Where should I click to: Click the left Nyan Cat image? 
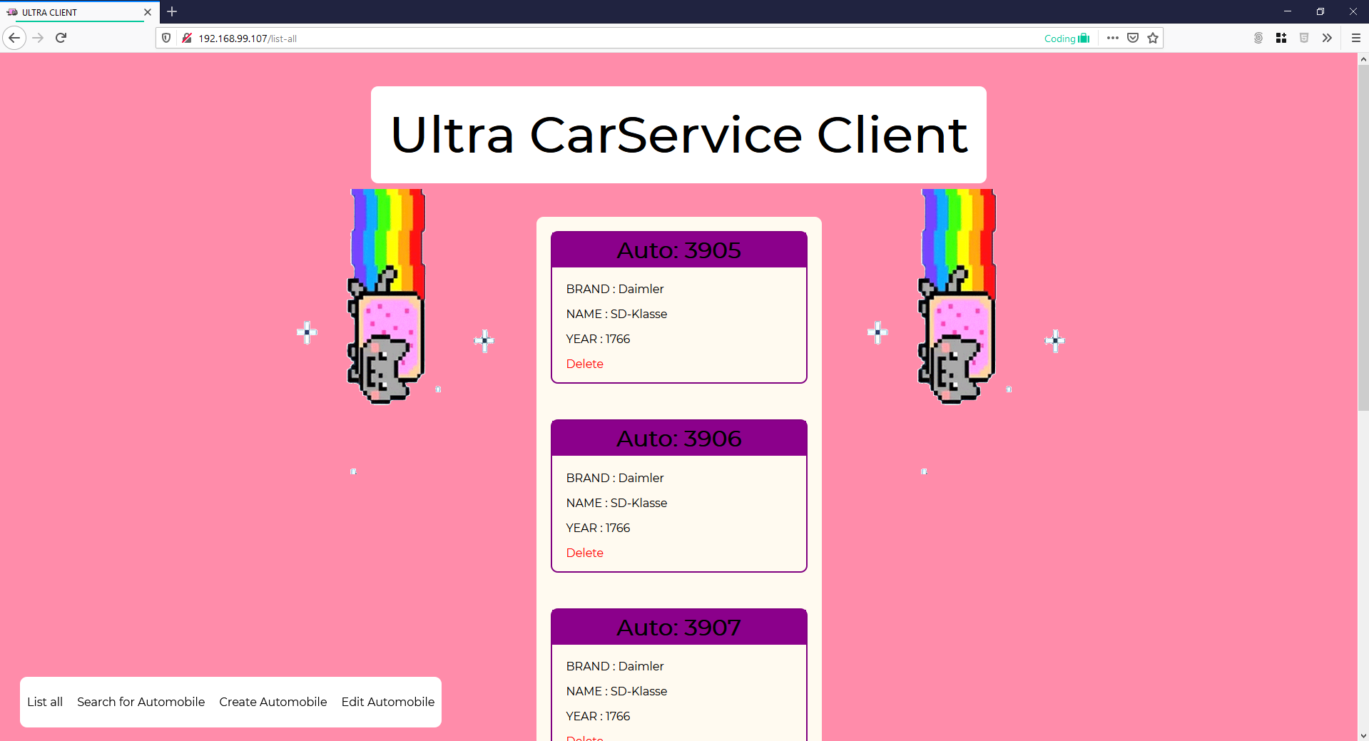tap(386, 296)
